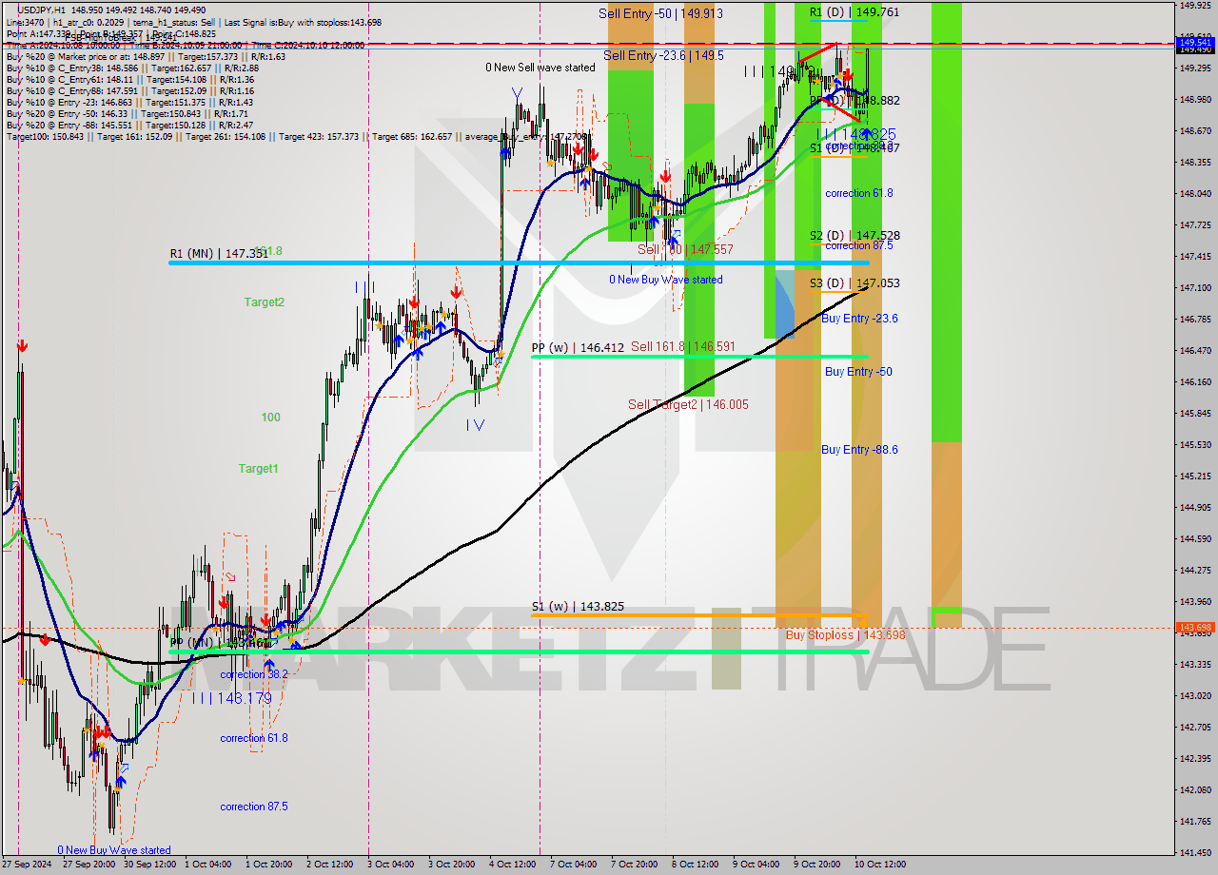Click the 'Buy %10 @ C_Entry38: 148.586' line
1218x875 pixels.
[x=132, y=68]
